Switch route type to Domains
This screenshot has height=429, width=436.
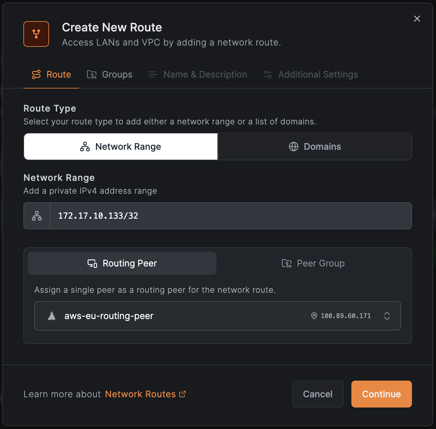pos(314,147)
